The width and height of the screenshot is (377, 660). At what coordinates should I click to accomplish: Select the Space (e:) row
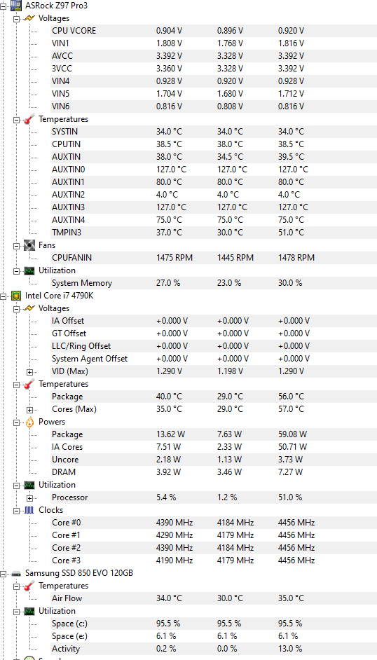click(x=213, y=636)
